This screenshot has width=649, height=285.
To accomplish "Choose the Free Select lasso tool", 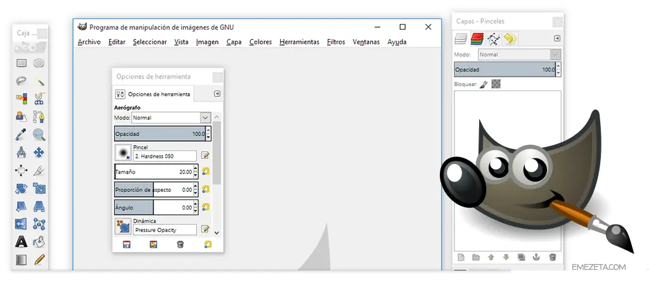I will click(x=21, y=80).
